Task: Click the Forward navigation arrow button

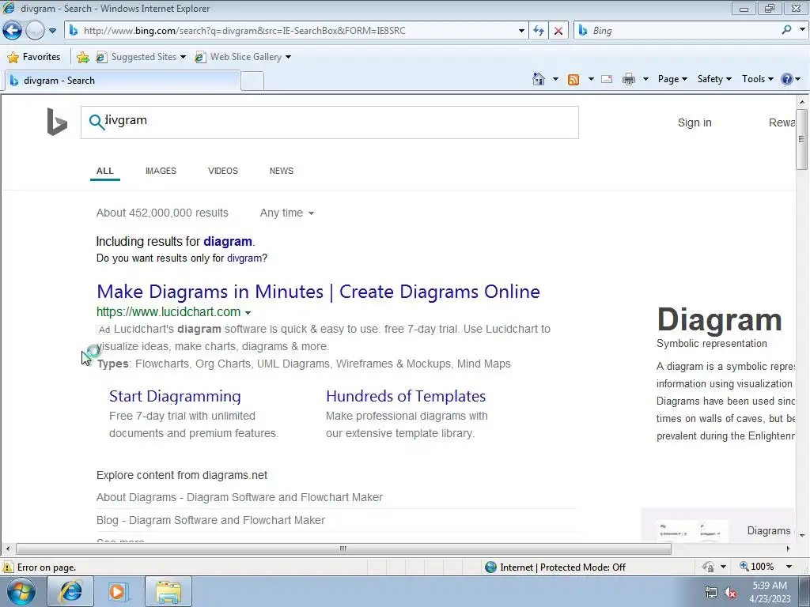Action: [35, 31]
